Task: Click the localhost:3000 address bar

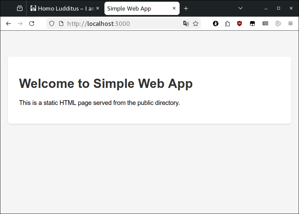Action: (119, 24)
